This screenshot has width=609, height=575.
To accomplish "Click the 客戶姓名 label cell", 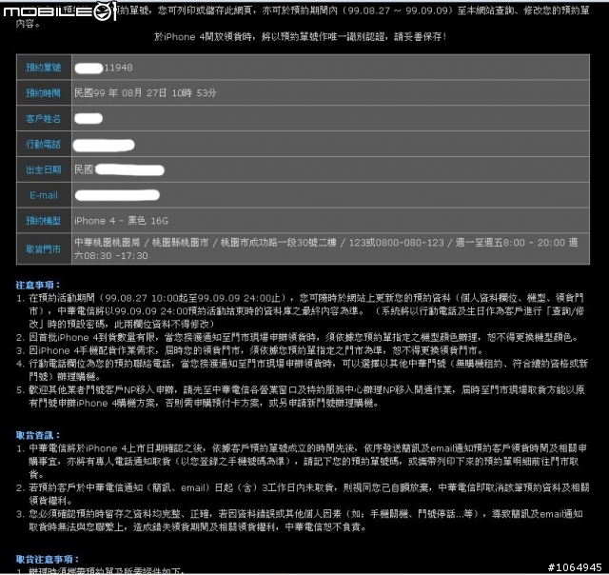I will point(44,118).
